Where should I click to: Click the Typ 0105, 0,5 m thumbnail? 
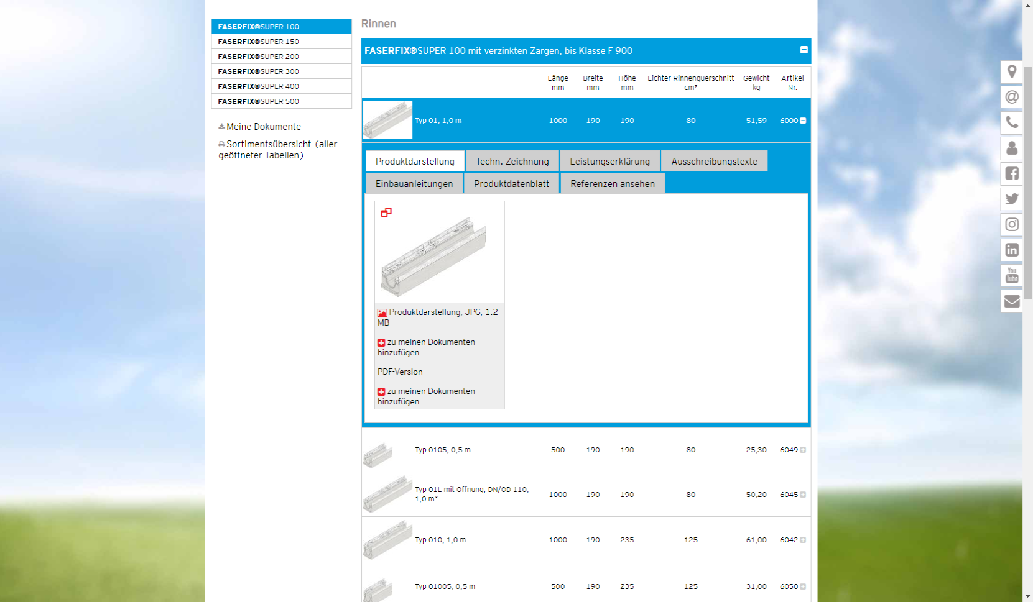click(378, 454)
